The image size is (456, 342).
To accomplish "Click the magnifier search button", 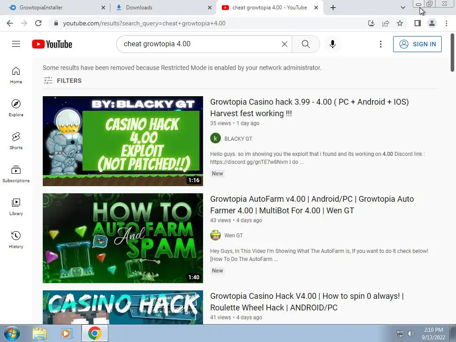I will coord(305,44).
